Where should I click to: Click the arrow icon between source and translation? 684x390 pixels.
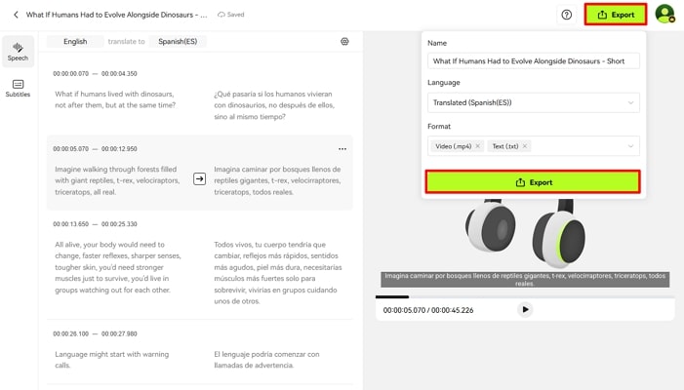(199, 178)
